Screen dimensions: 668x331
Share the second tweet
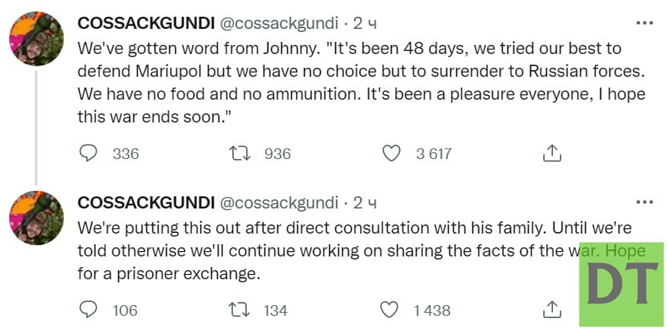point(551,309)
